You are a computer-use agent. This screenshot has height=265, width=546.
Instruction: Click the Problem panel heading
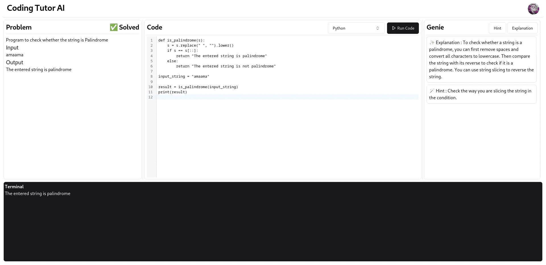(x=19, y=27)
